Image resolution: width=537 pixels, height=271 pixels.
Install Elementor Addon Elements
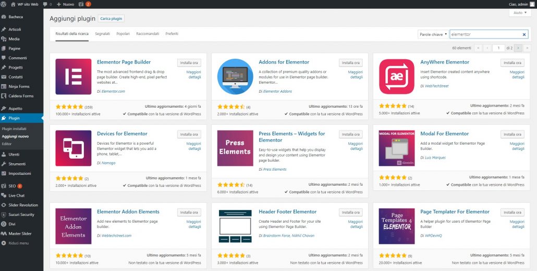pos(189,213)
